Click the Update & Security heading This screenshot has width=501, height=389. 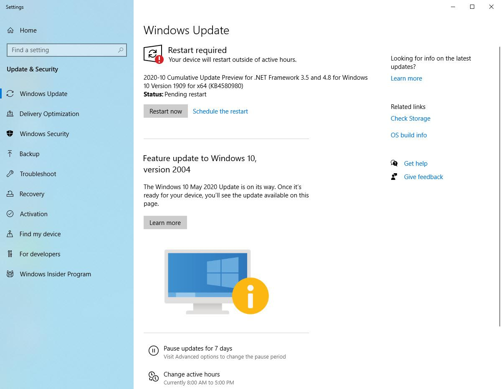click(33, 69)
